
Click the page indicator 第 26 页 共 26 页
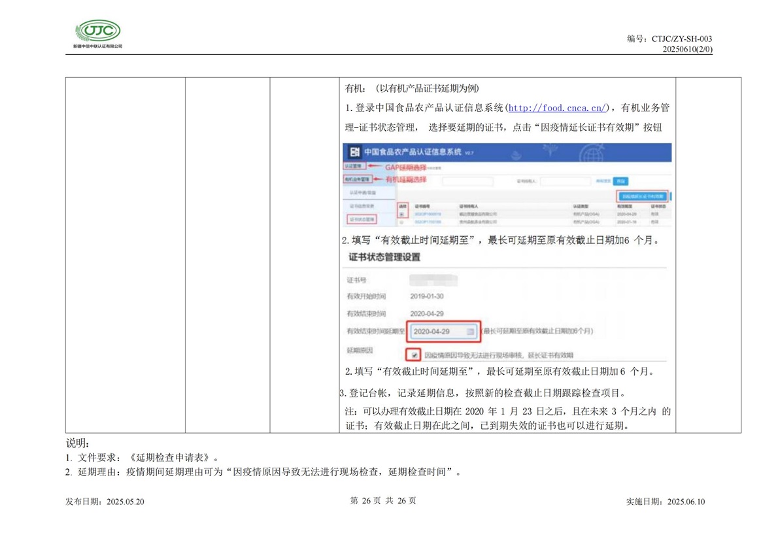pyautogui.click(x=383, y=500)
